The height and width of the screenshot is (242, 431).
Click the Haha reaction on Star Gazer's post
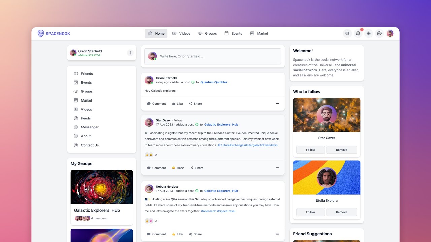(x=178, y=168)
